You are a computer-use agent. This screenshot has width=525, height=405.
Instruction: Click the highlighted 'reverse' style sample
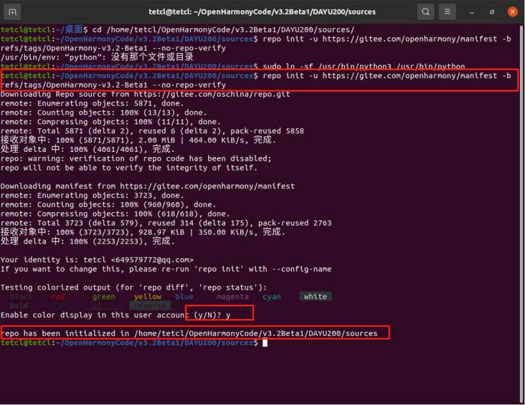[150, 306]
